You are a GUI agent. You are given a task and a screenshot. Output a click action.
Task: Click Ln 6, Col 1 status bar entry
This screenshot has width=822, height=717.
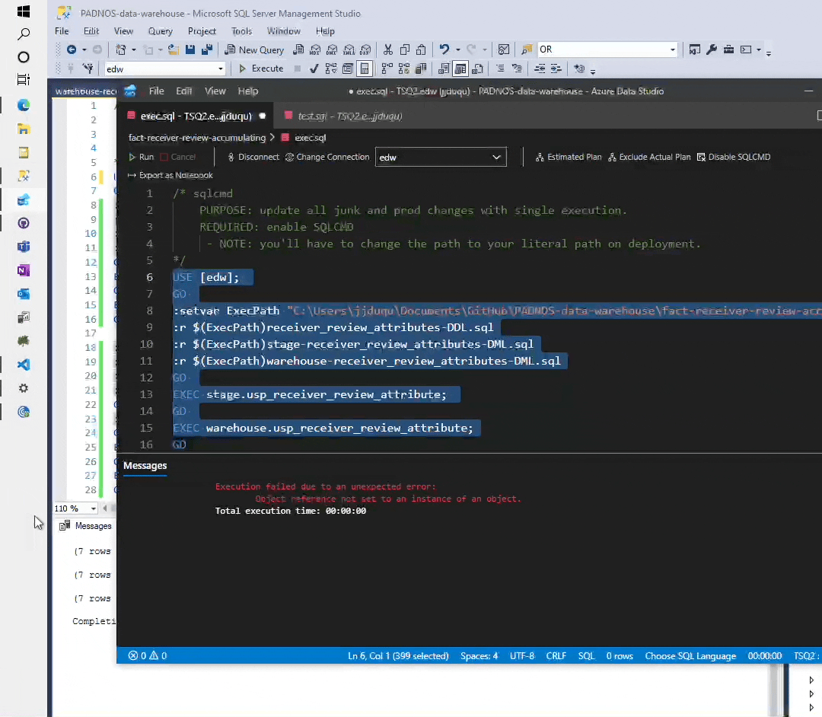pos(398,655)
